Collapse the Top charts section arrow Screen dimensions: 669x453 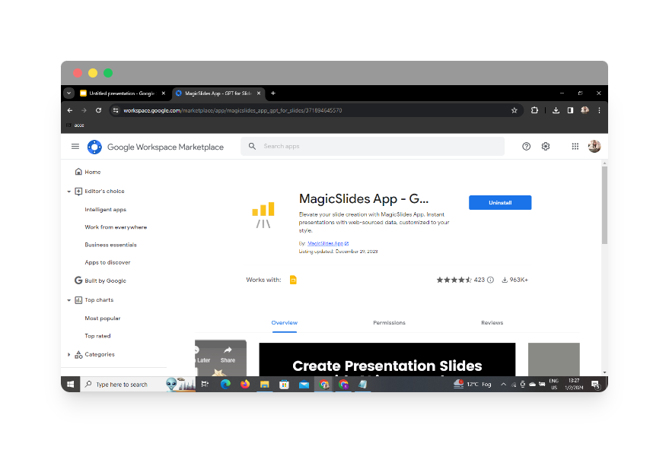pyautogui.click(x=68, y=300)
